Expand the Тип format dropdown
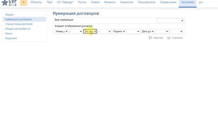 point(90,31)
